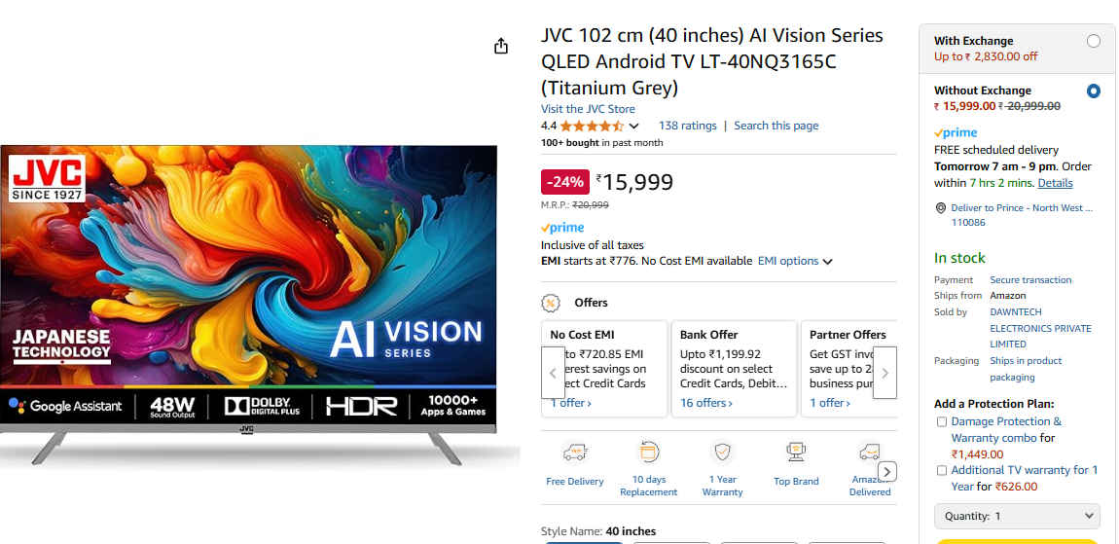Viewport: 1119px width, 544px height.
Task: Select the With Exchange radio option
Action: click(1094, 41)
